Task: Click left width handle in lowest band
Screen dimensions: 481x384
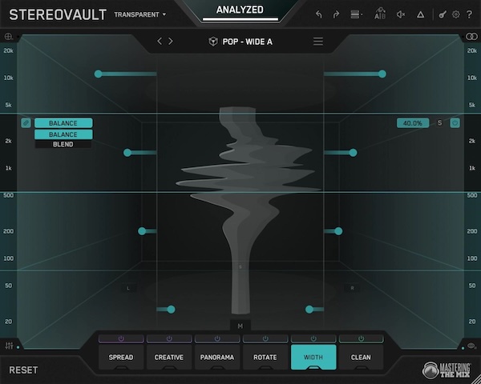Action: (x=172, y=310)
